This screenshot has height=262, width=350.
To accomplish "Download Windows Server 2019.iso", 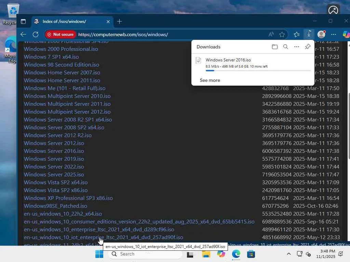I will click(x=54, y=159).
